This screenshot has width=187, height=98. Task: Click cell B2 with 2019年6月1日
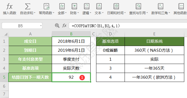[x=71, y=50]
